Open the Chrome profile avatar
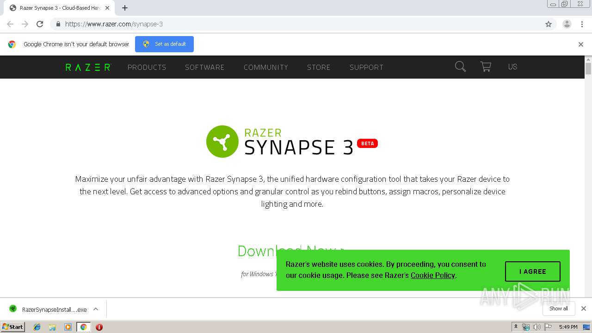592x333 pixels. tap(567, 24)
